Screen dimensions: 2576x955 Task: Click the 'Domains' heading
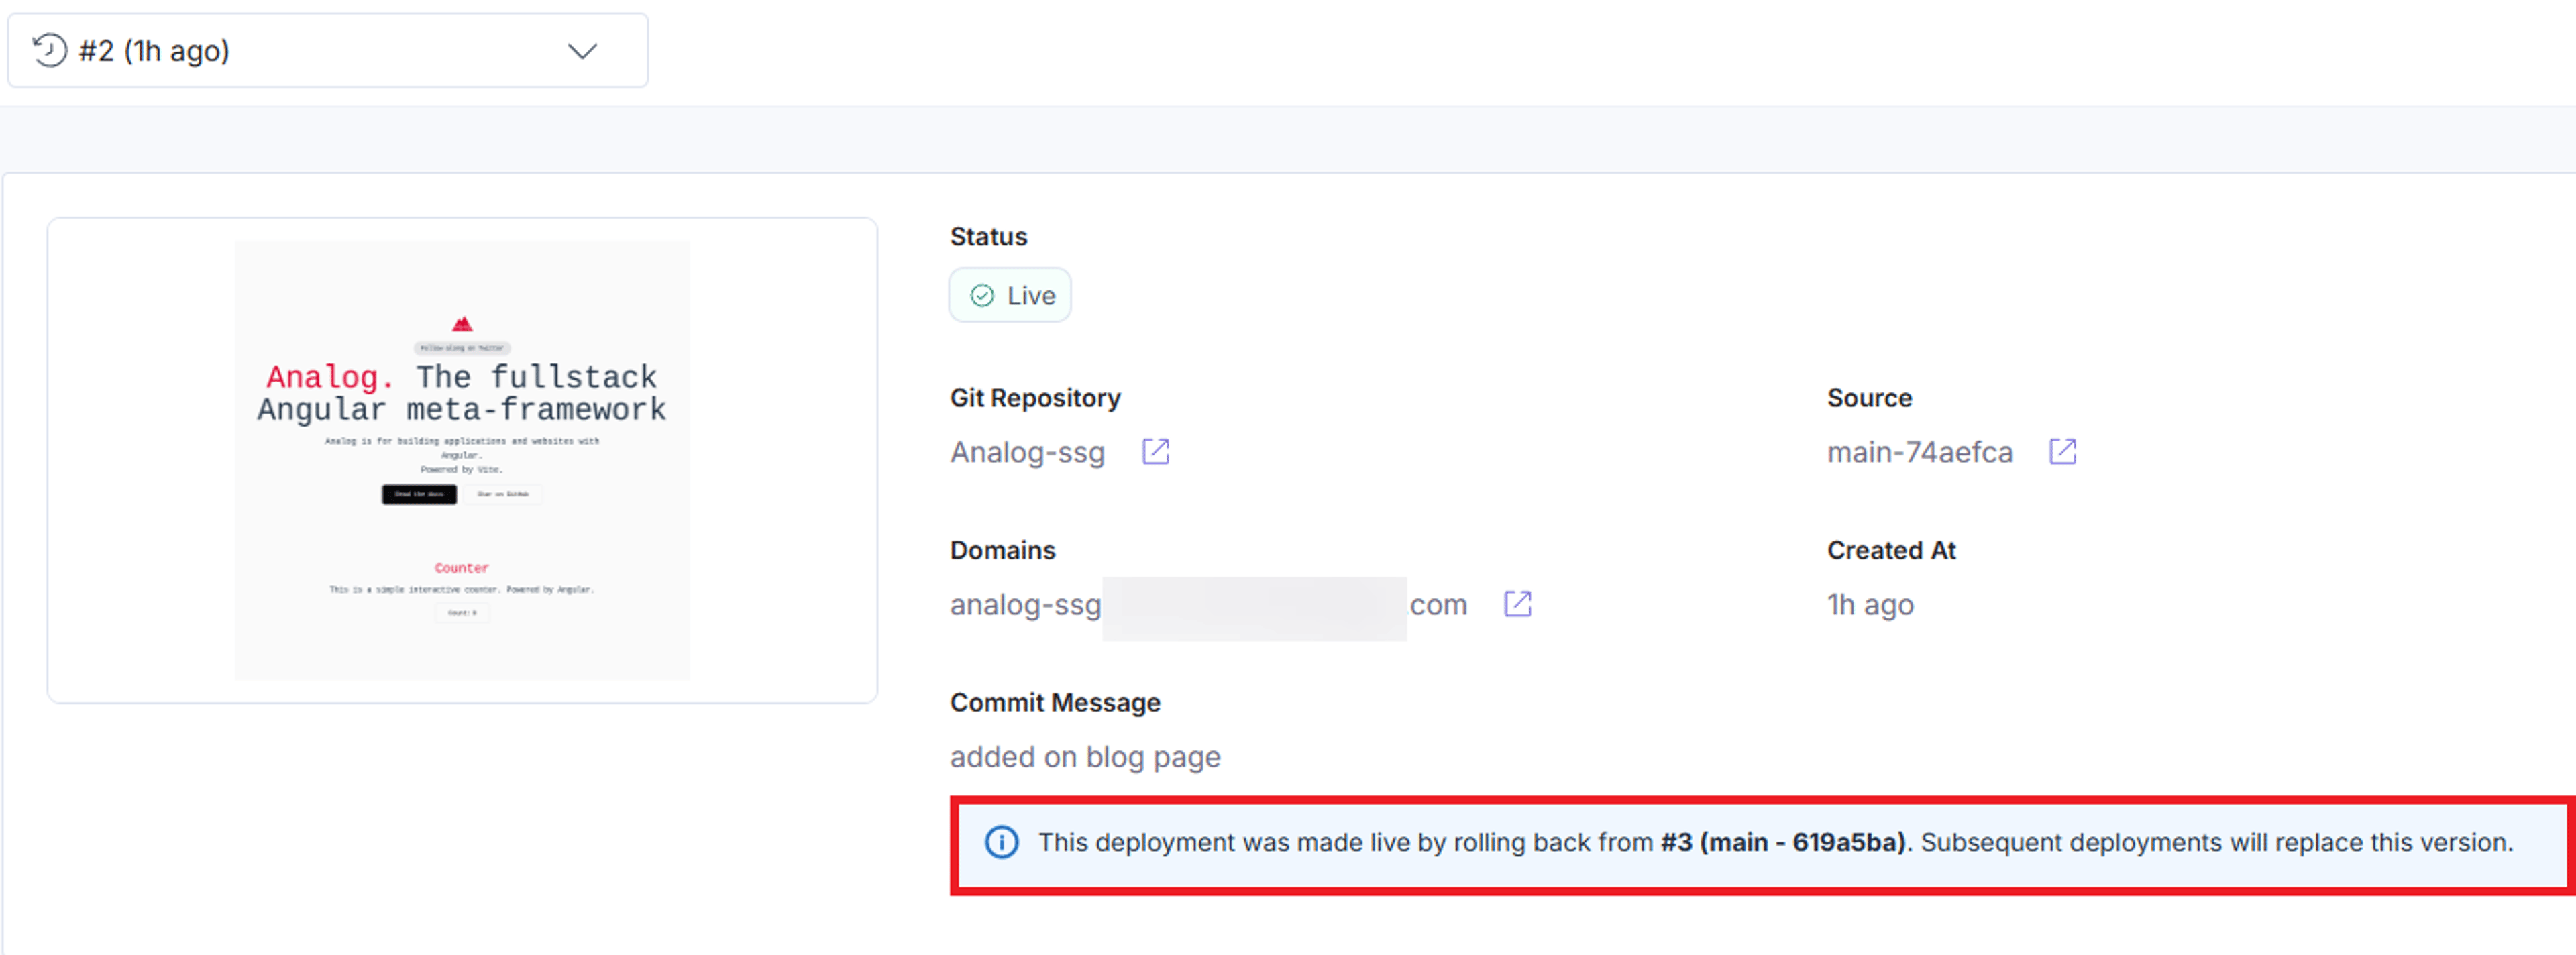coord(1002,550)
